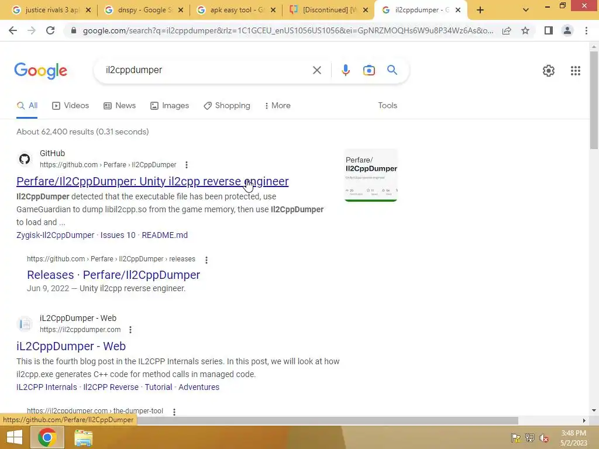Open the iL2CppDumper - Web result title
This screenshot has height=449, width=599.
(71, 346)
